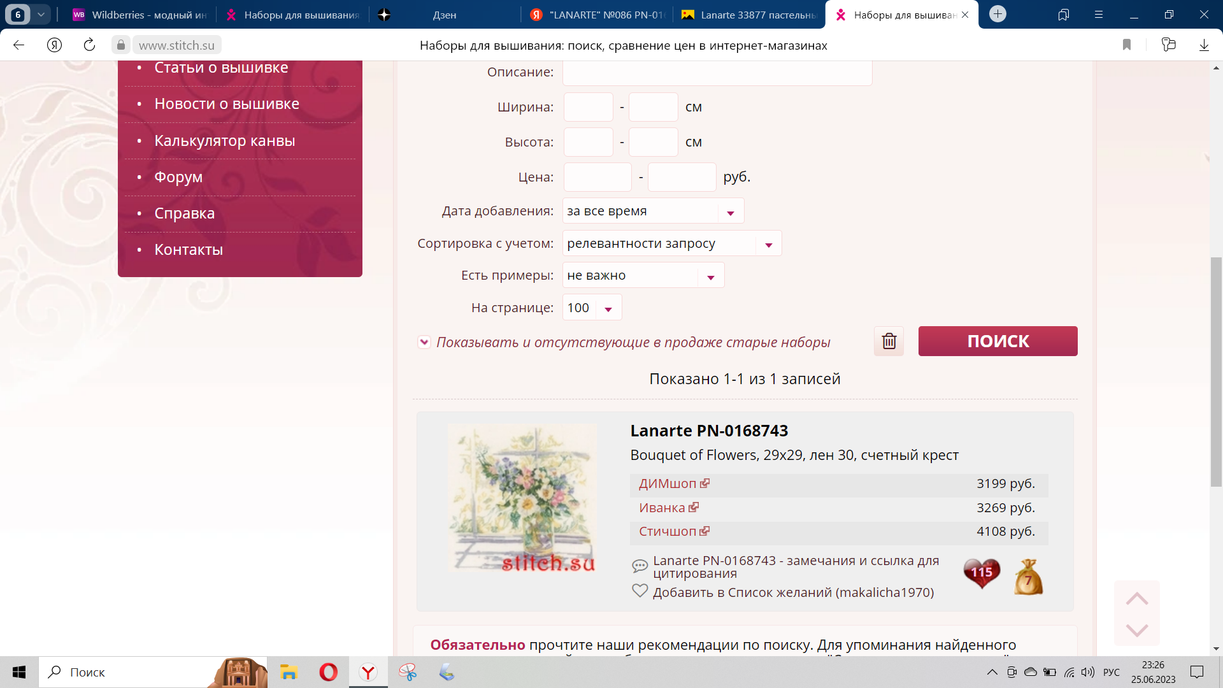Switch to the Wildberries browser tab
This screenshot has height=688, width=1223.
point(140,15)
